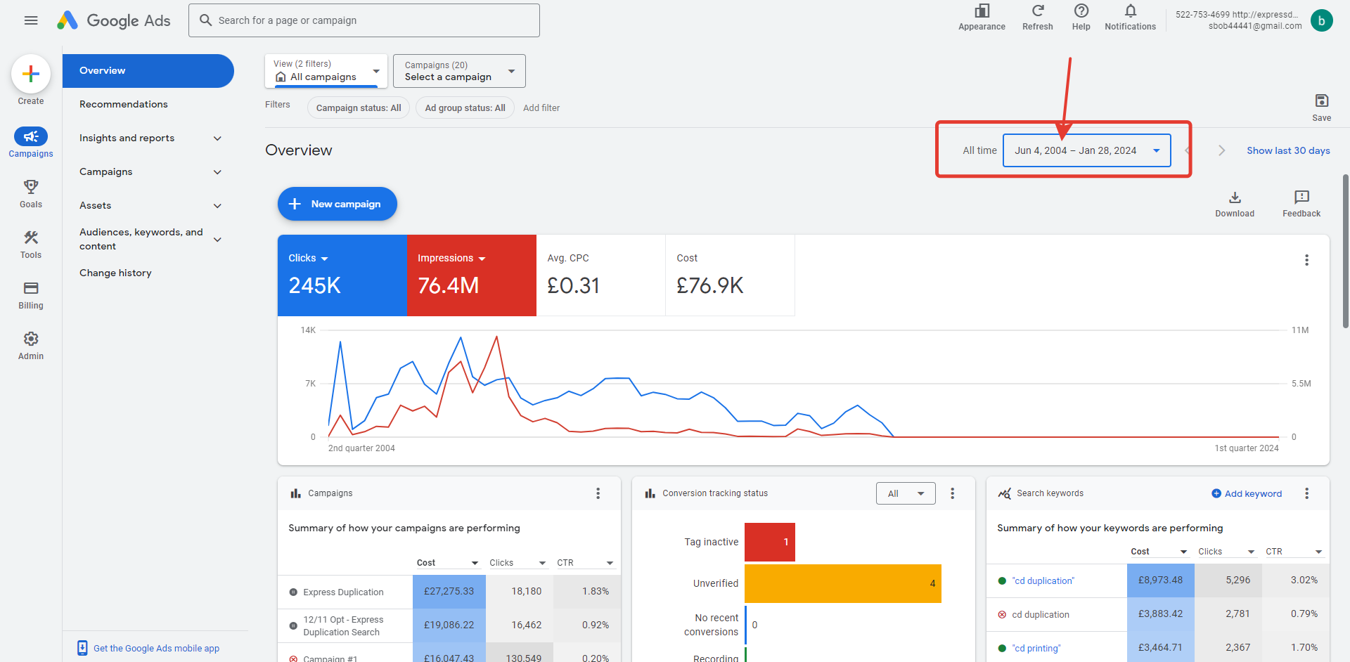Go to the next date period
The width and height of the screenshot is (1350, 662).
(1222, 150)
